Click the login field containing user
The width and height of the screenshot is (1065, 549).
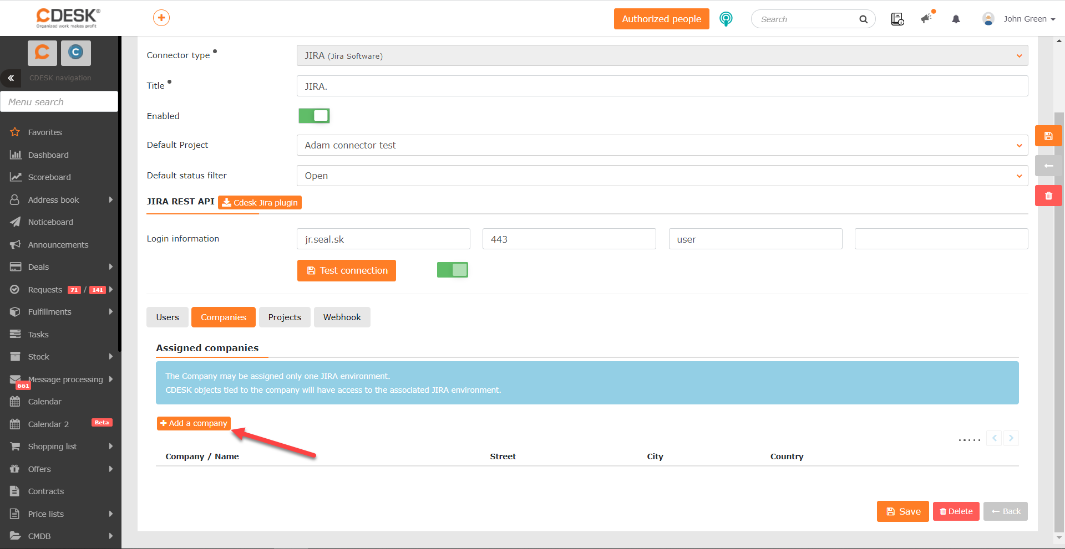(755, 239)
